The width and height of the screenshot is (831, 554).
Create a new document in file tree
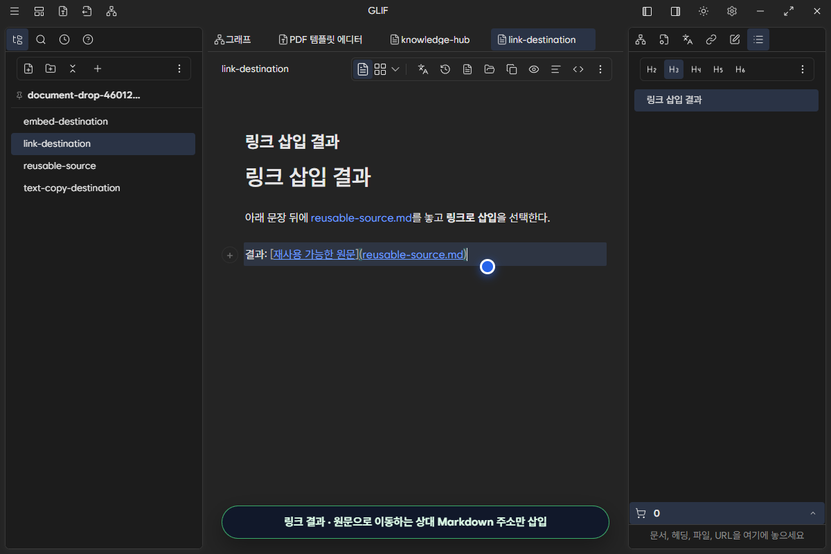[28, 69]
